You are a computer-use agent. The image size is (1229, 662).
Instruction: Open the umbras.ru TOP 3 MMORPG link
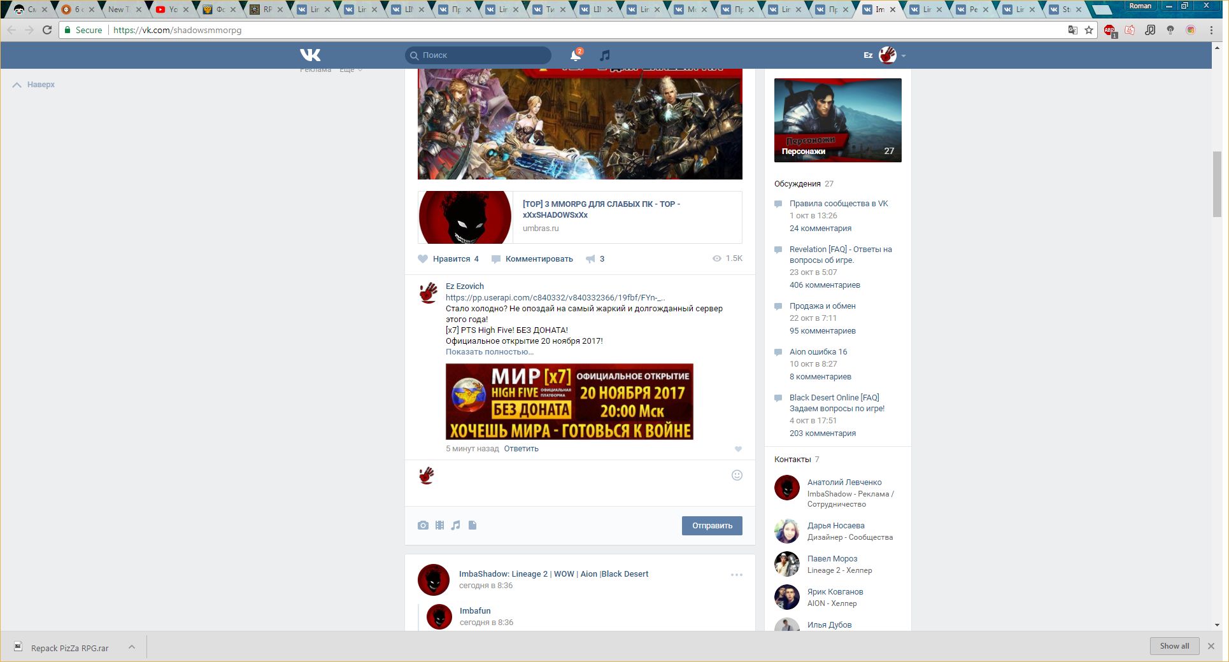pos(601,209)
